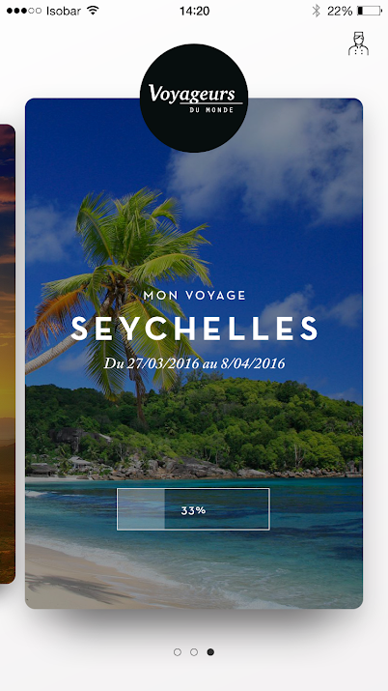Tap the 22% battery percentage text
388x691 pixels.
(340, 11)
